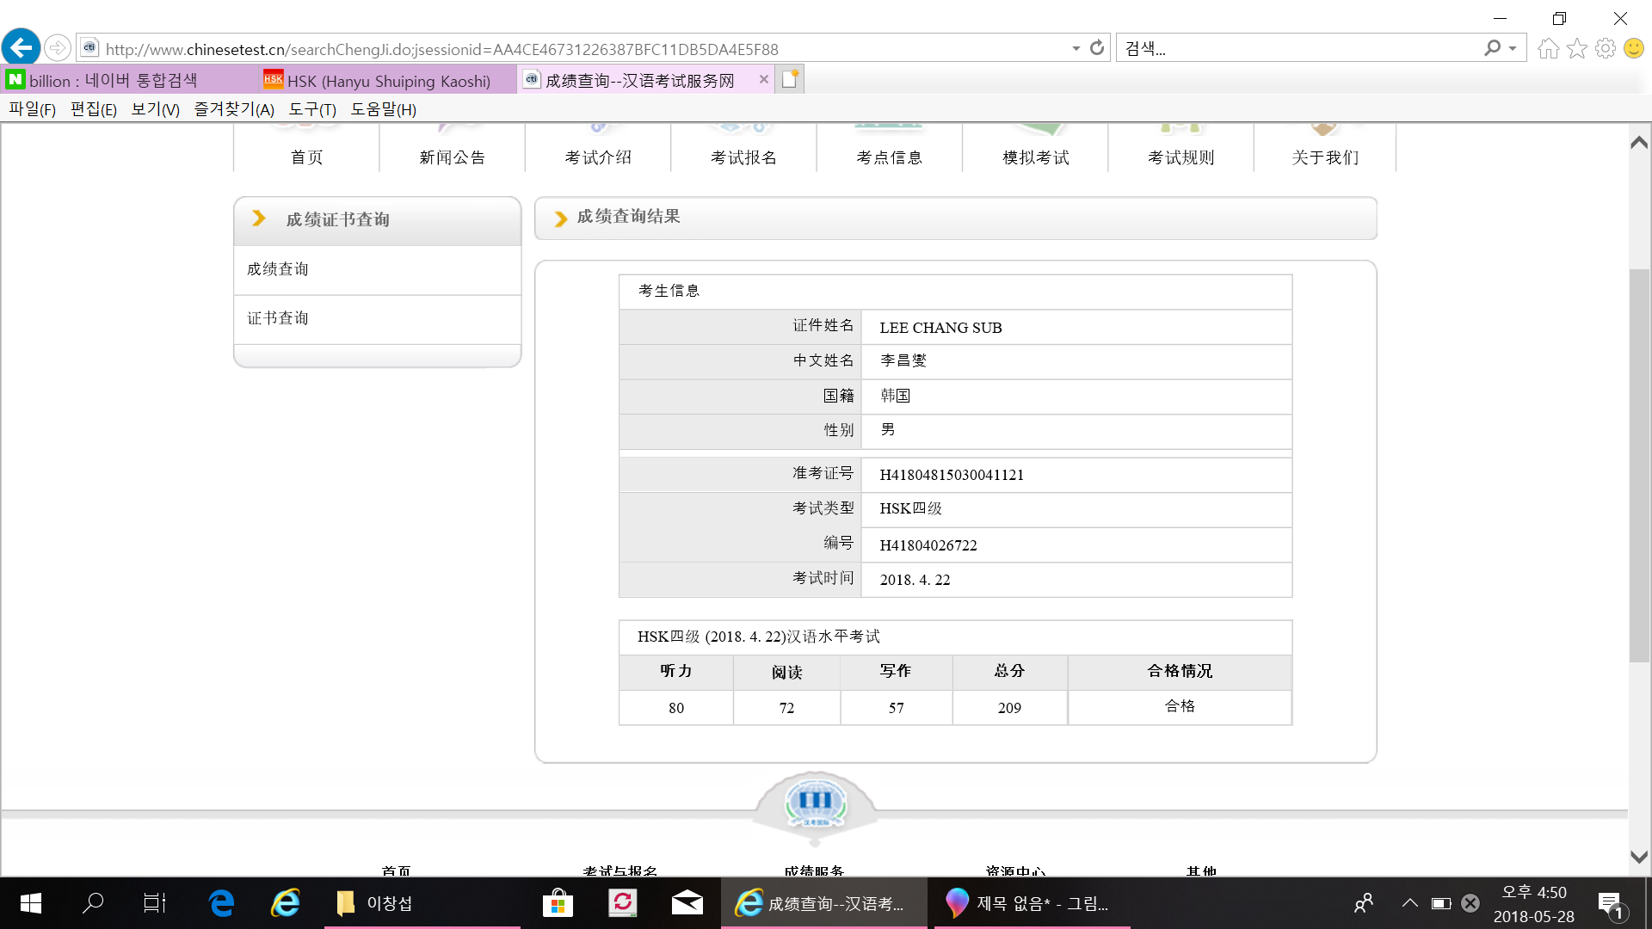This screenshot has height=929, width=1652.
Task: Open favorites via the star icon
Action: click(x=1576, y=48)
